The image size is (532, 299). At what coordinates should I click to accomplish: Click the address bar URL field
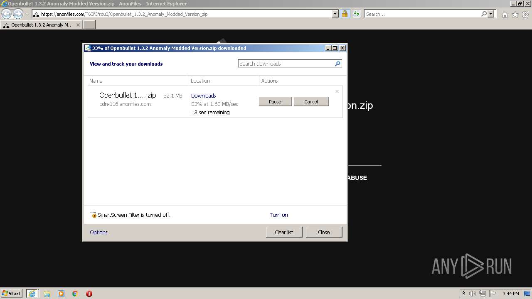click(185, 14)
